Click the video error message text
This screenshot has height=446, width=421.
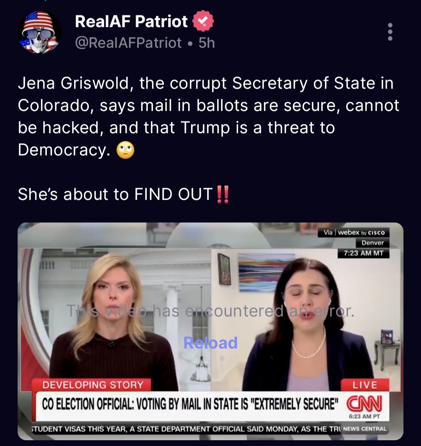click(x=210, y=311)
